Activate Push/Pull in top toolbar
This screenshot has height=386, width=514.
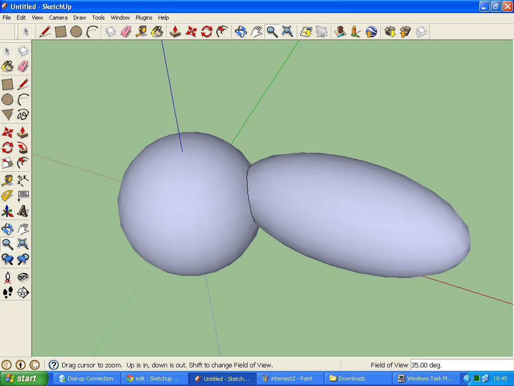click(175, 32)
